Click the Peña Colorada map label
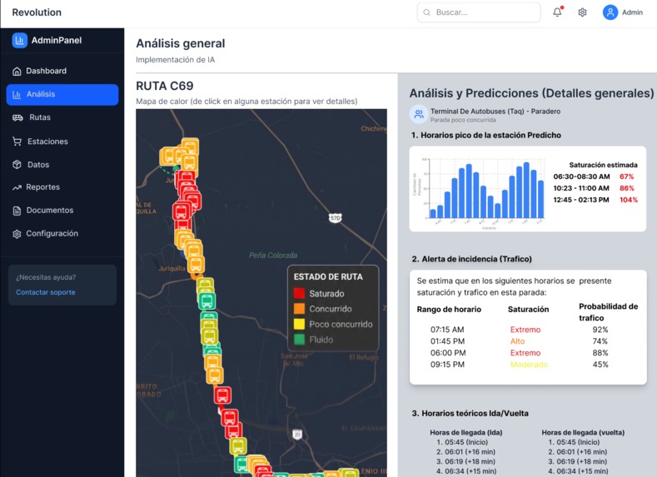 [x=273, y=256]
